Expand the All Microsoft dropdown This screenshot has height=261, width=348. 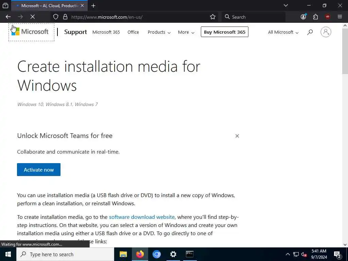click(283, 32)
